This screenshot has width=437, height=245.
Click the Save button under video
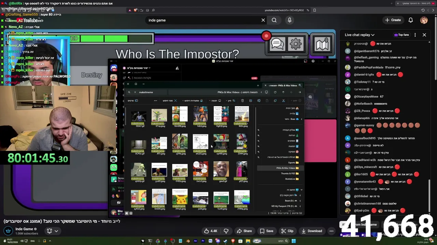(266, 231)
